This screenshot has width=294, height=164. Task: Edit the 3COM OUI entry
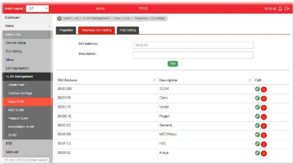257,89
